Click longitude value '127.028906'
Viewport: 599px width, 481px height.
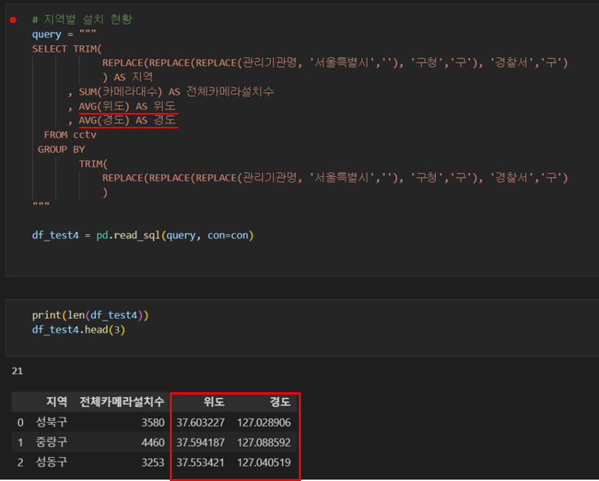(264, 423)
